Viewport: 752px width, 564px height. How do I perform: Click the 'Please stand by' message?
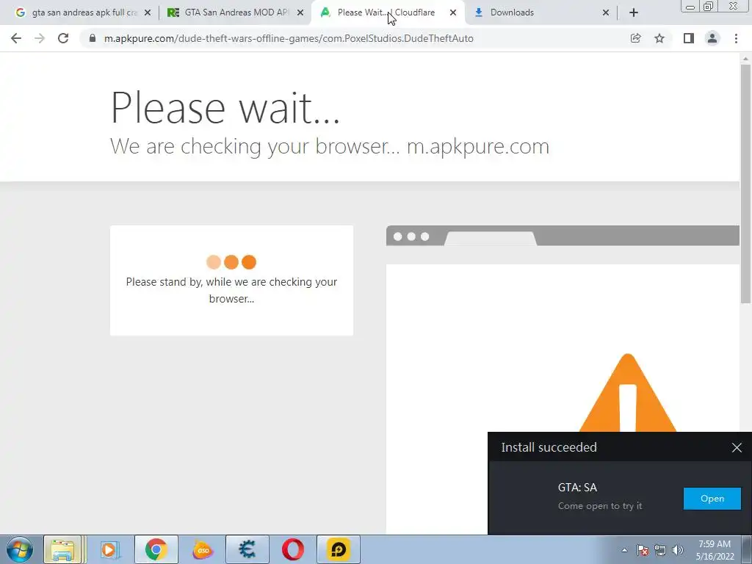[231, 289]
